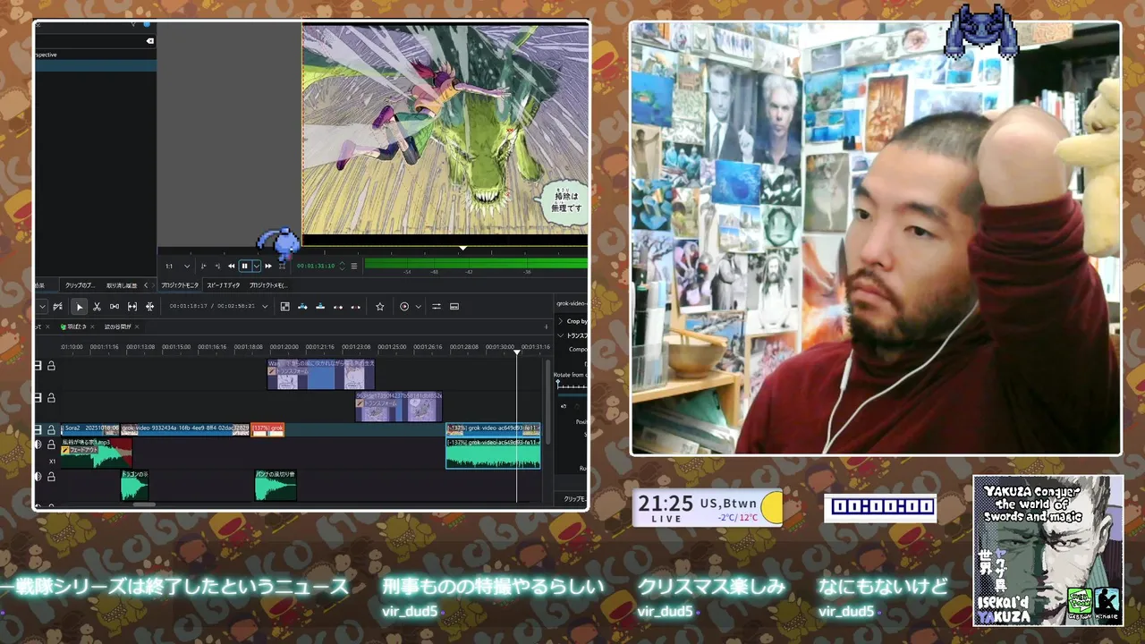Select the arrow Selection tool in timeline toolbar
The height and width of the screenshot is (644, 1145).
[x=79, y=307]
